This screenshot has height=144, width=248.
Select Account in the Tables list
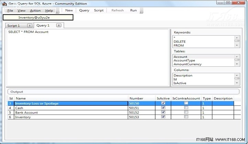click(204, 56)
